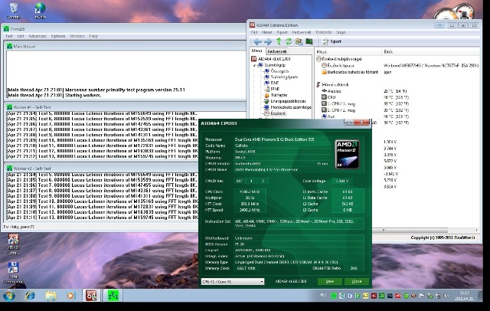Click the taskbar clock
Screen dimensions: 490x311
[x=466, y=296]
